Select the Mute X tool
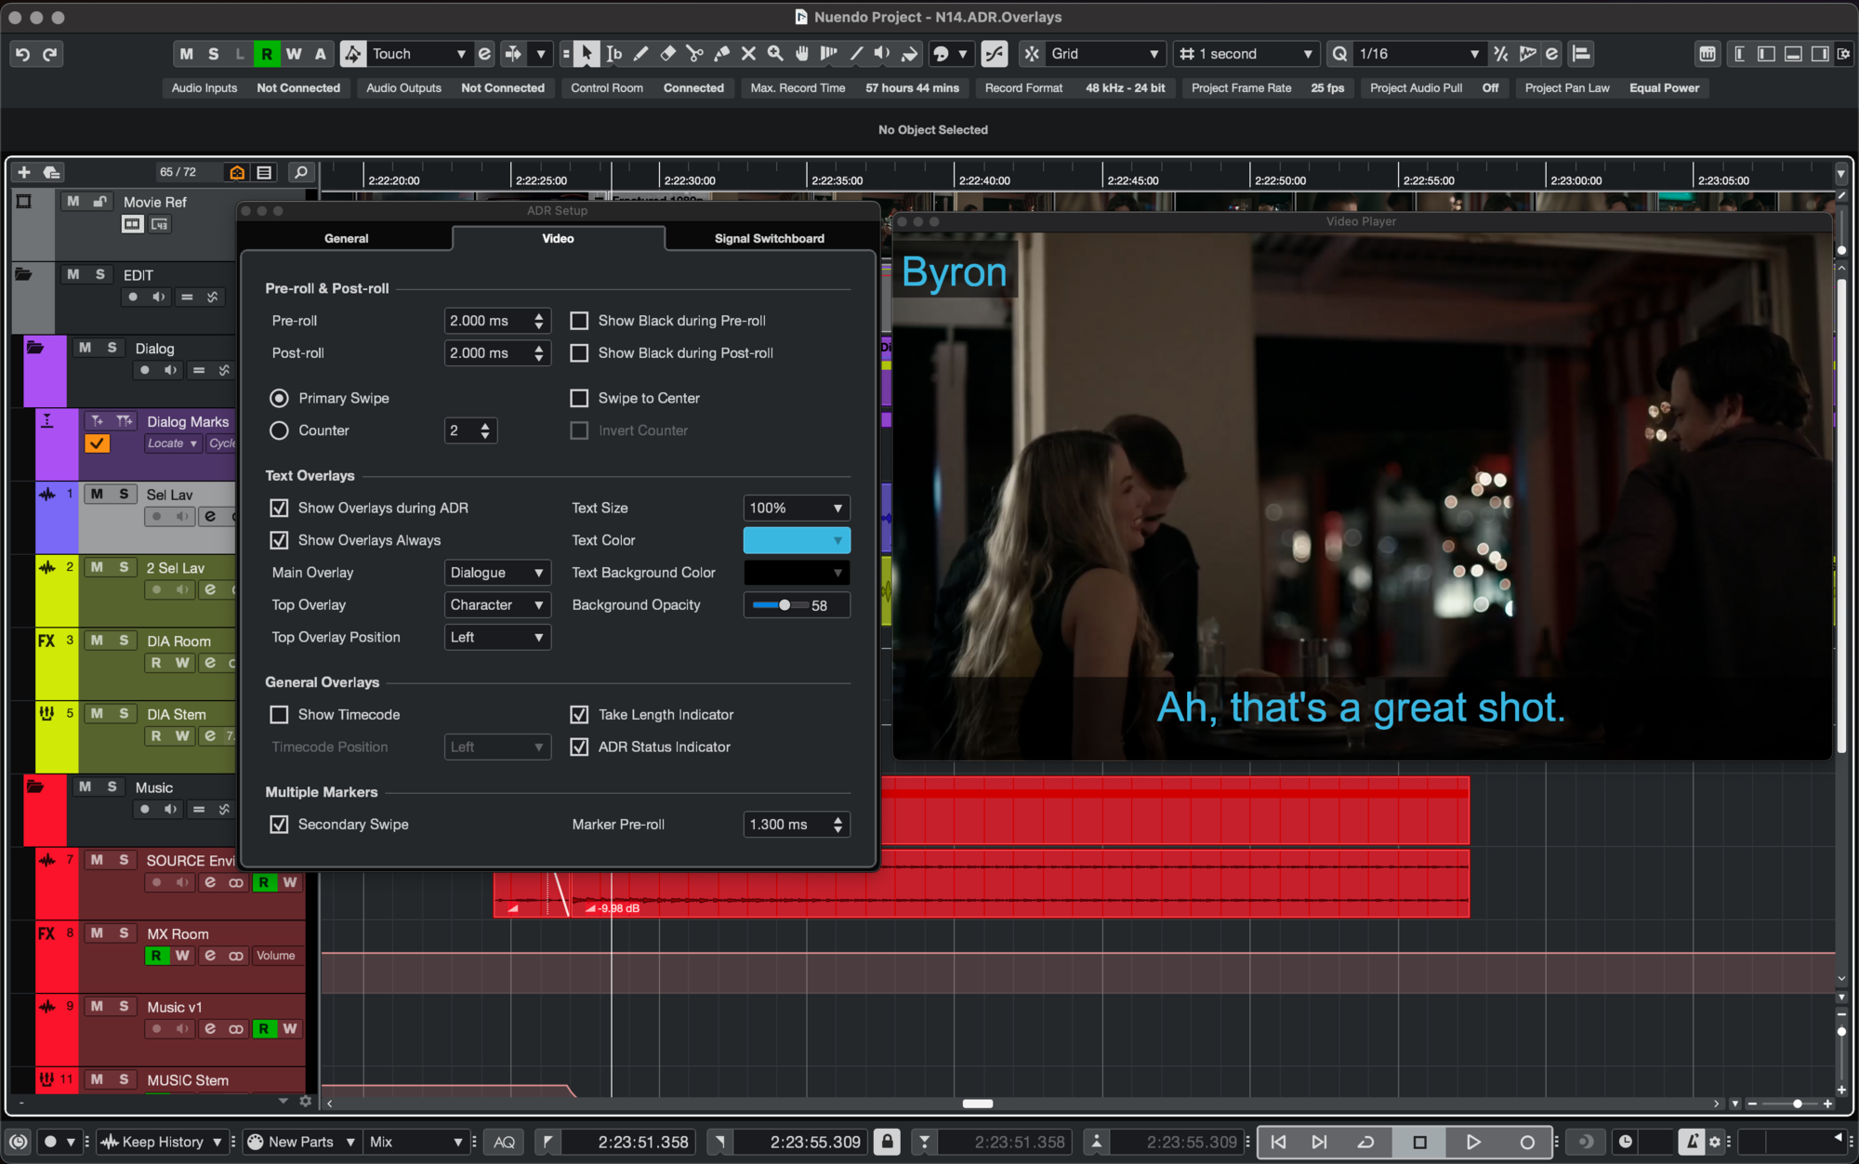 coord(748,54)
